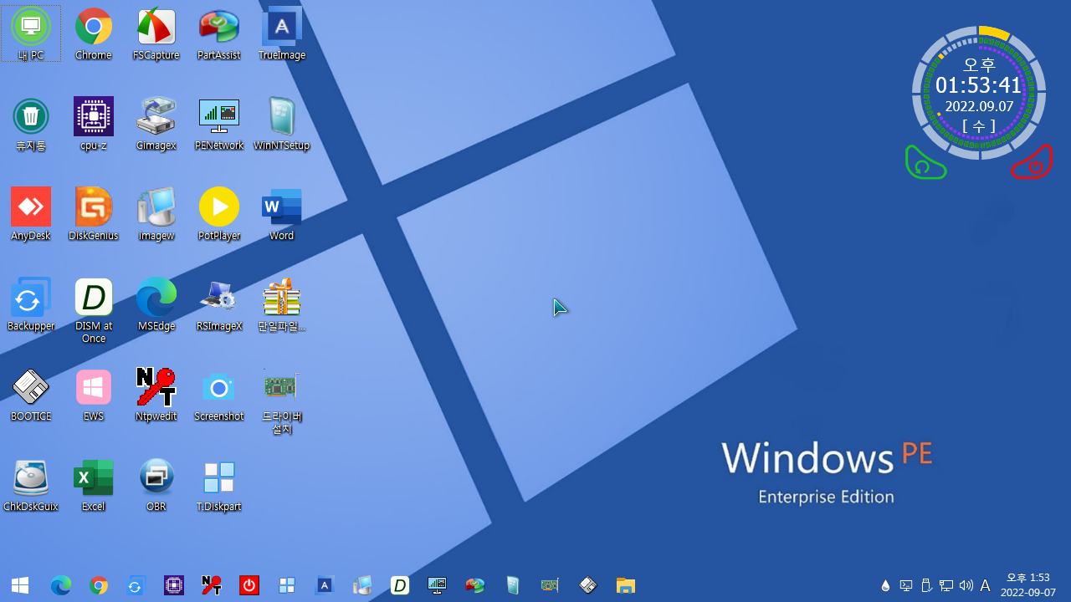Open the FSCapture desktop shortcut
1071x602 pixels.
156,33
